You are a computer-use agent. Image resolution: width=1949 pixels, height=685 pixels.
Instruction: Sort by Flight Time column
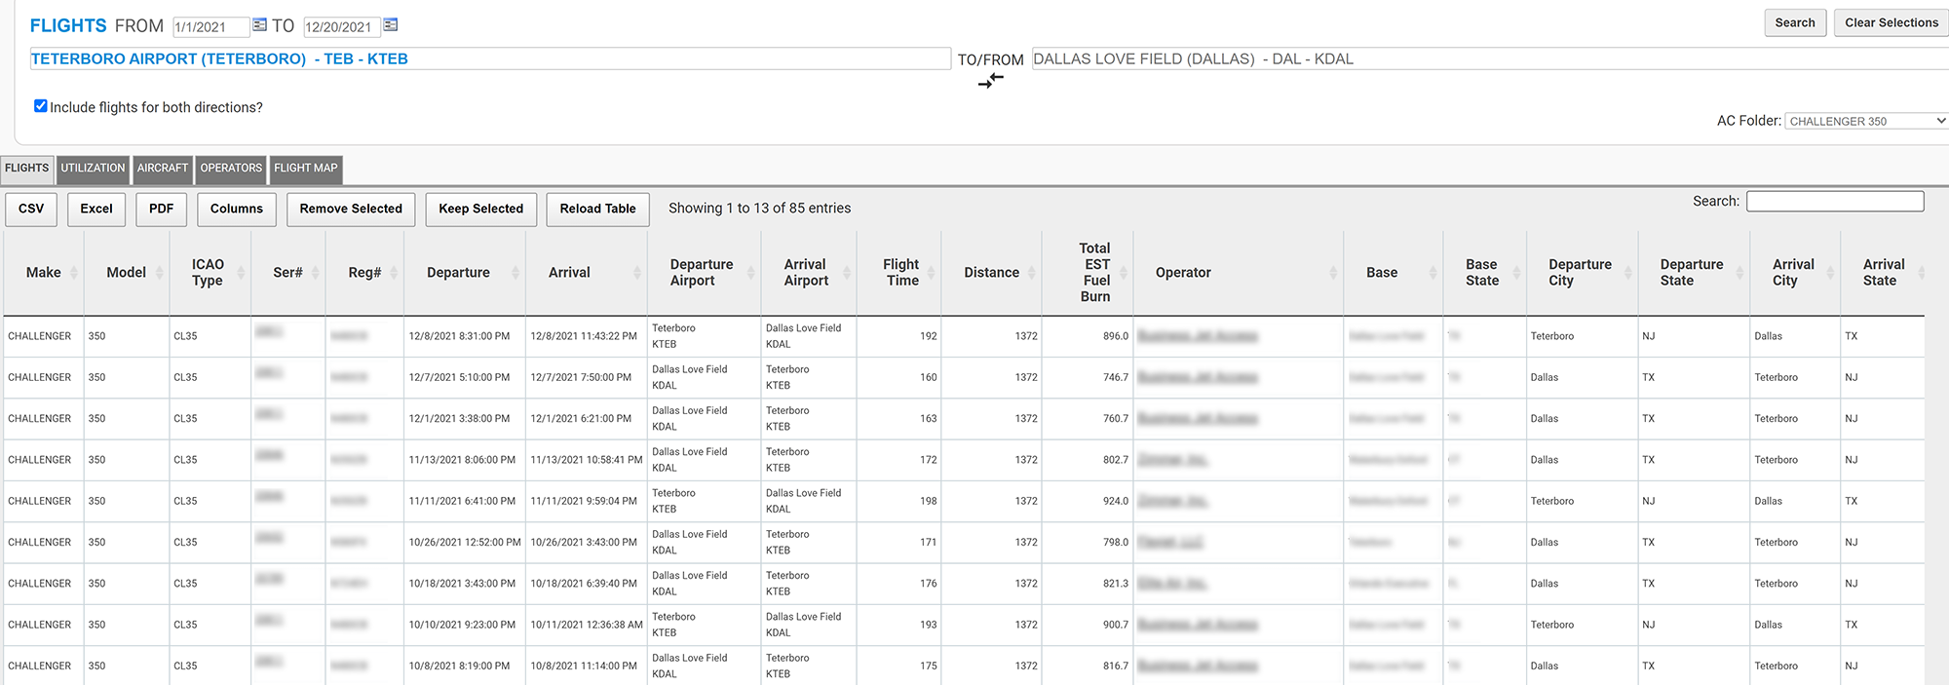(899, 273)
